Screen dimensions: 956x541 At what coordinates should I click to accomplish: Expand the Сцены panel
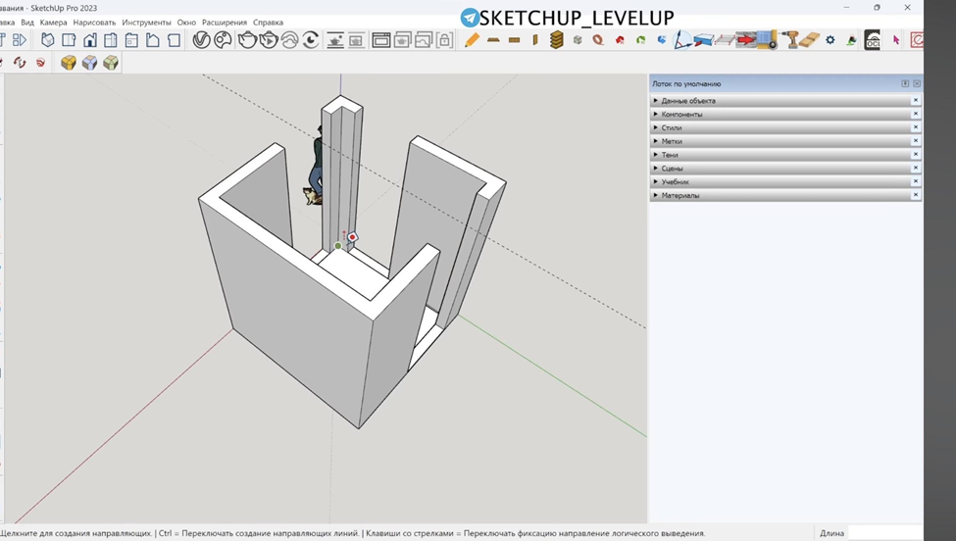[x=786, y=169]
